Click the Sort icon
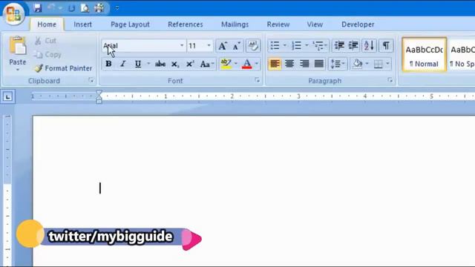Viewport: 475px width, 267px height. click(x=369, y=46)
